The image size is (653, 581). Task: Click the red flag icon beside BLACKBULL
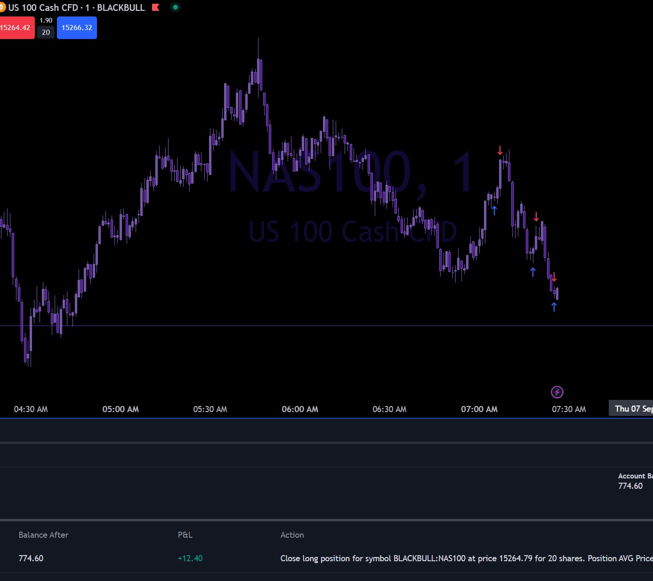coord(156,8)
